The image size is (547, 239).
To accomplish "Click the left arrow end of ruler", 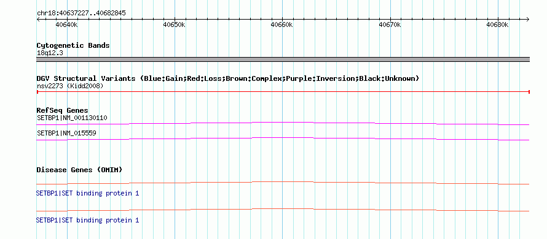I will (x=38, y=19).
